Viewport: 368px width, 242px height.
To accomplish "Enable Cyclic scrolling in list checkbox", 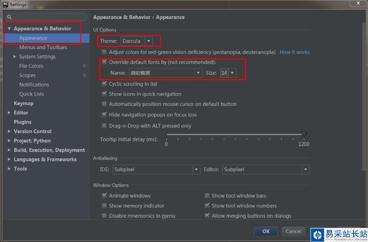I will click(104, 84).
